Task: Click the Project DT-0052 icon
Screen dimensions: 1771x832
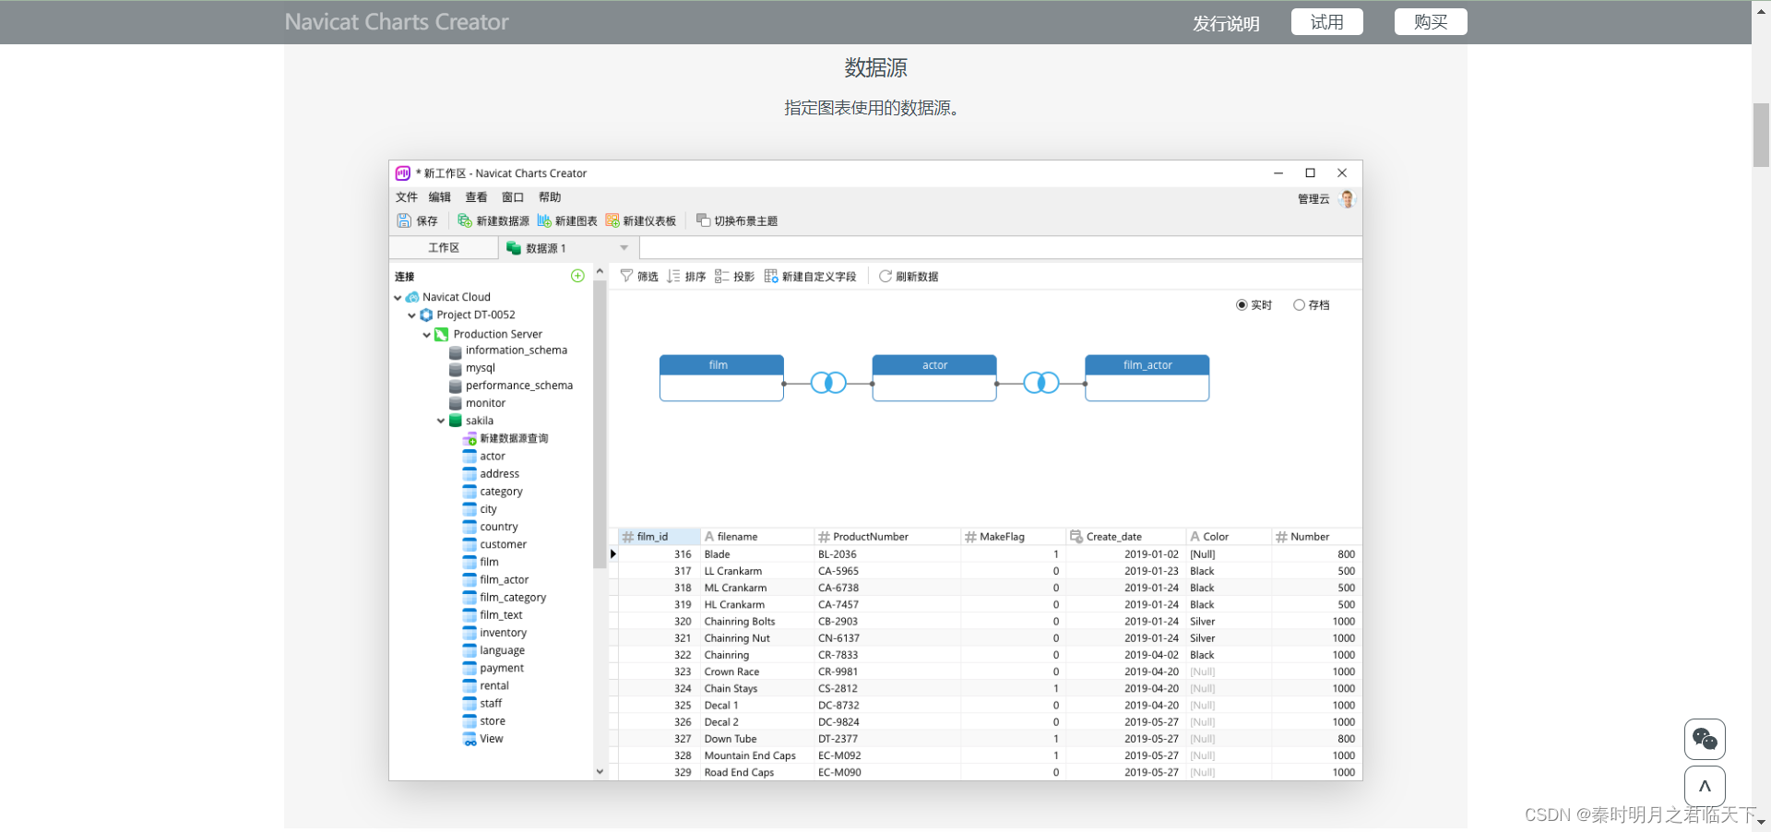Action: point(426,315)
